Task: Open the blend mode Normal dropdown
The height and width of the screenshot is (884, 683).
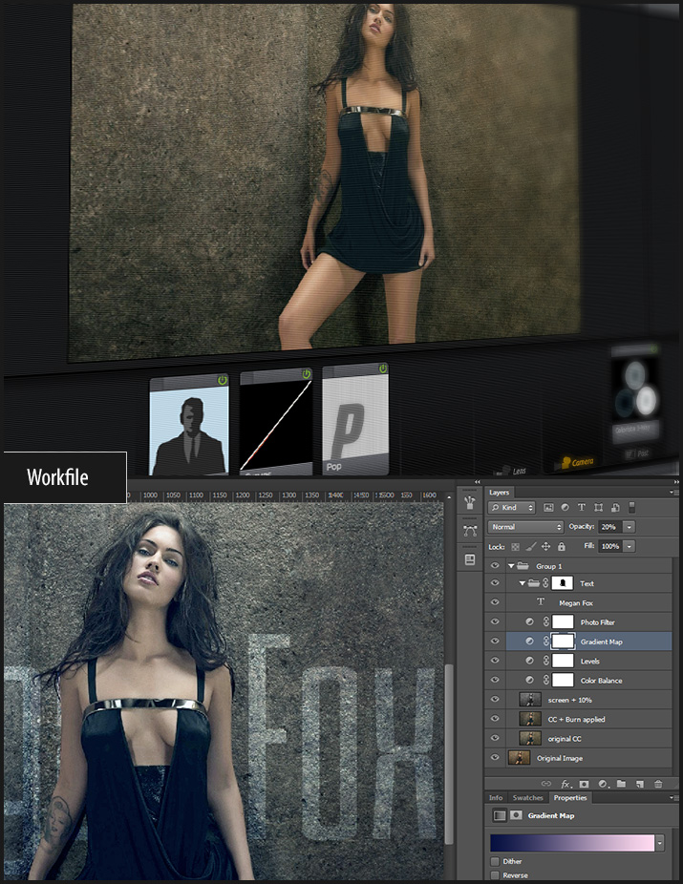Action: (x=525, y=527)
